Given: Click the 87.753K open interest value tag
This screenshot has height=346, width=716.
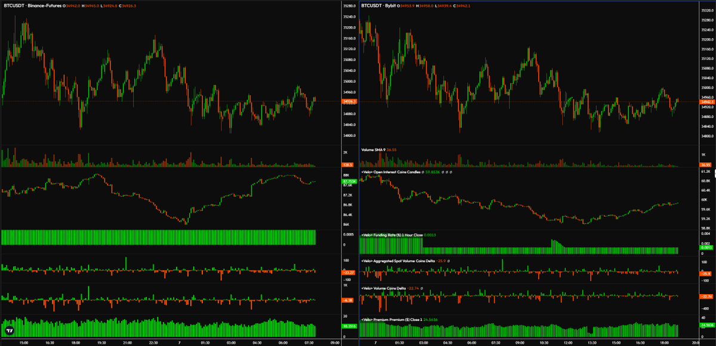Looking at the screenshot, I should pyautogui.click(x=350, y=181).
